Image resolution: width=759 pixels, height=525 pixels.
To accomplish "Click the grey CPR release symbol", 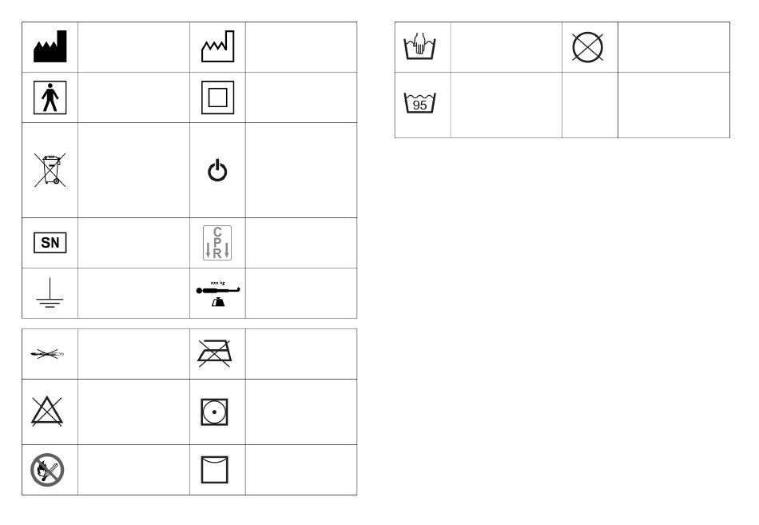I will (x=217, y=243).
